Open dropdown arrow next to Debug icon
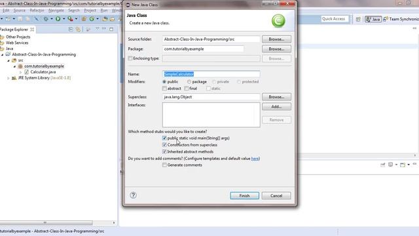 click(x=52, y=19)
